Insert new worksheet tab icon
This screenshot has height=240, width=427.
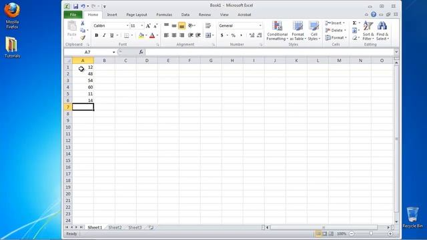[151, 227]
